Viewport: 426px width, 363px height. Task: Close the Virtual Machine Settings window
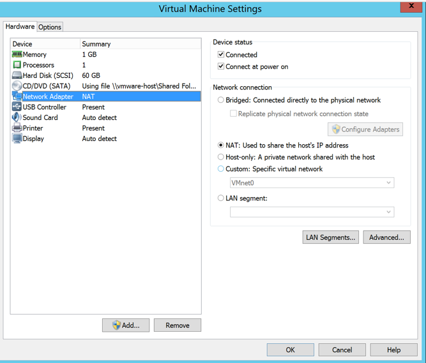point(411,6)
